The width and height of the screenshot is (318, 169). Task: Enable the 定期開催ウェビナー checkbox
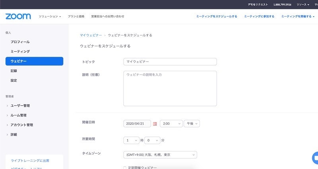pyautogui.click(x=125, y=168)
